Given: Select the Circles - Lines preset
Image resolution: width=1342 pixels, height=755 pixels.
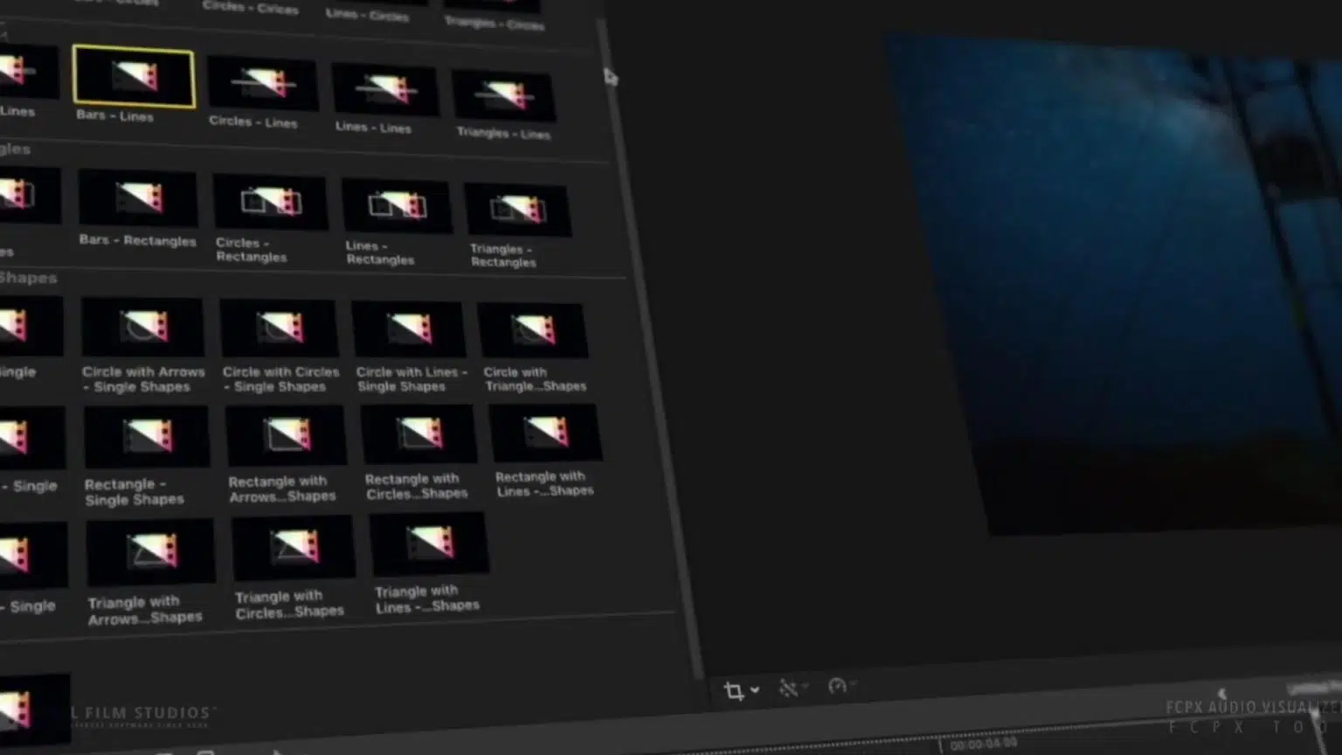Looking at the screenshot, I should click(262, 83).
